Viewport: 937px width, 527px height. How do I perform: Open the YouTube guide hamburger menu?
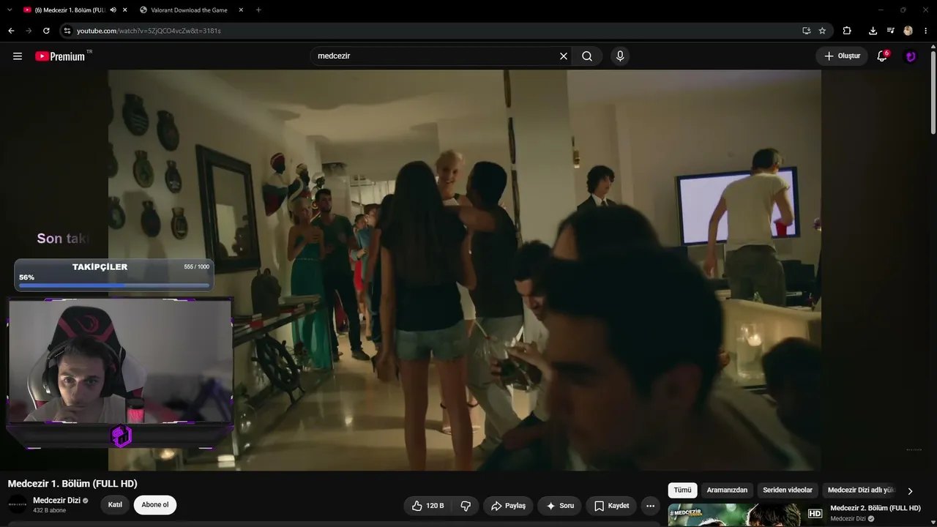18,56
